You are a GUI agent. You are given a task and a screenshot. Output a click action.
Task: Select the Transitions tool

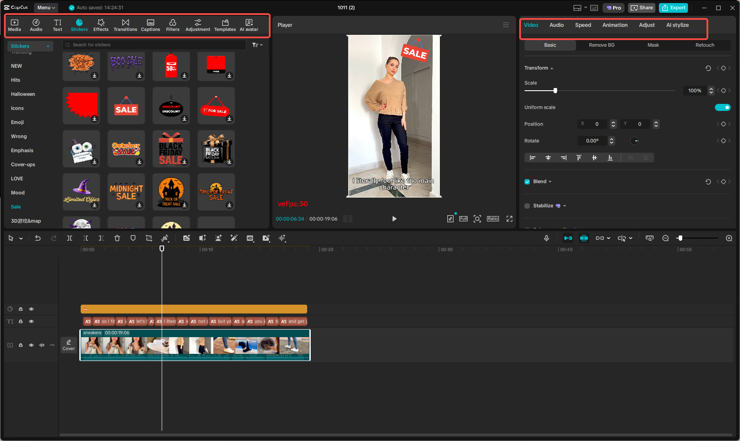tap(125, 24)
